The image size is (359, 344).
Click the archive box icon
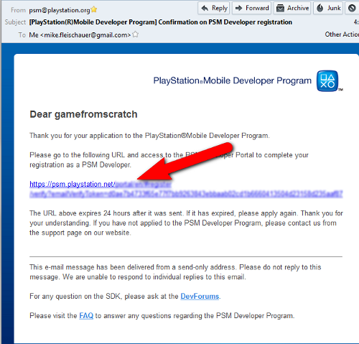(280, 9)
